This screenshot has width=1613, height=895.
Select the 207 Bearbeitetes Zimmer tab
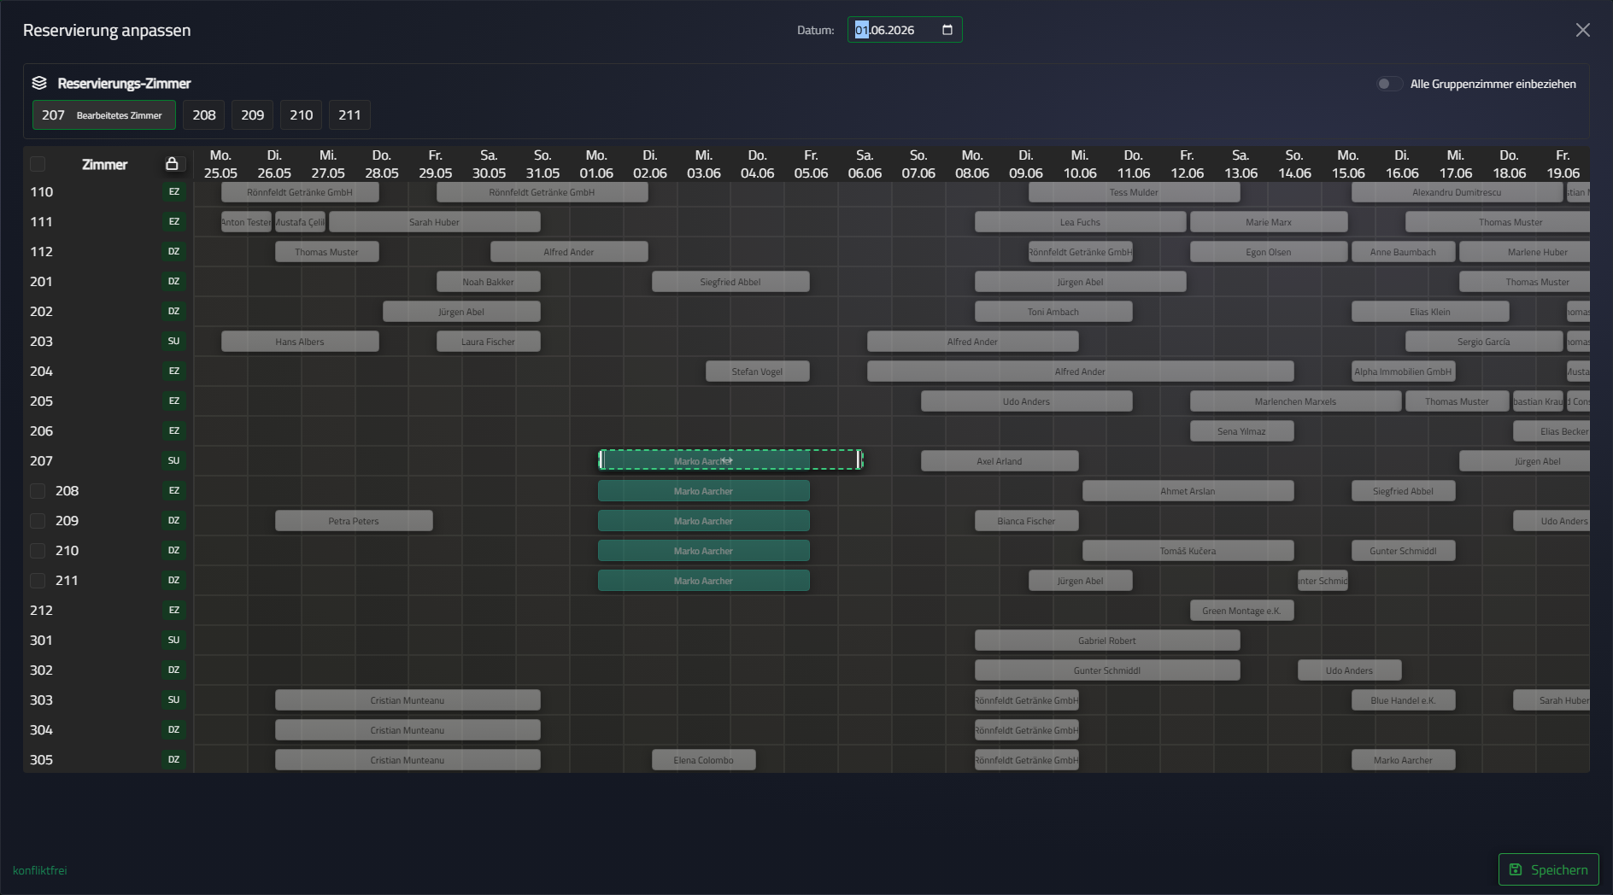click(x=103, y=115)
